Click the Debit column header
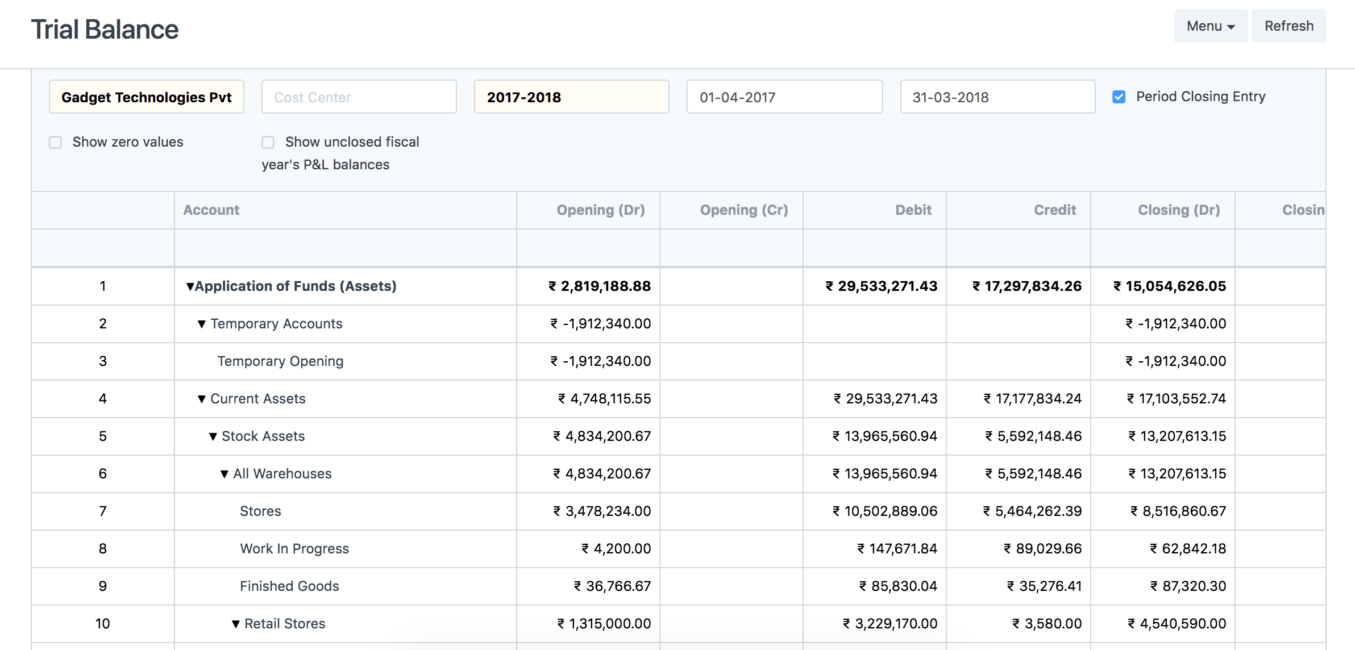 pos(875,210)
